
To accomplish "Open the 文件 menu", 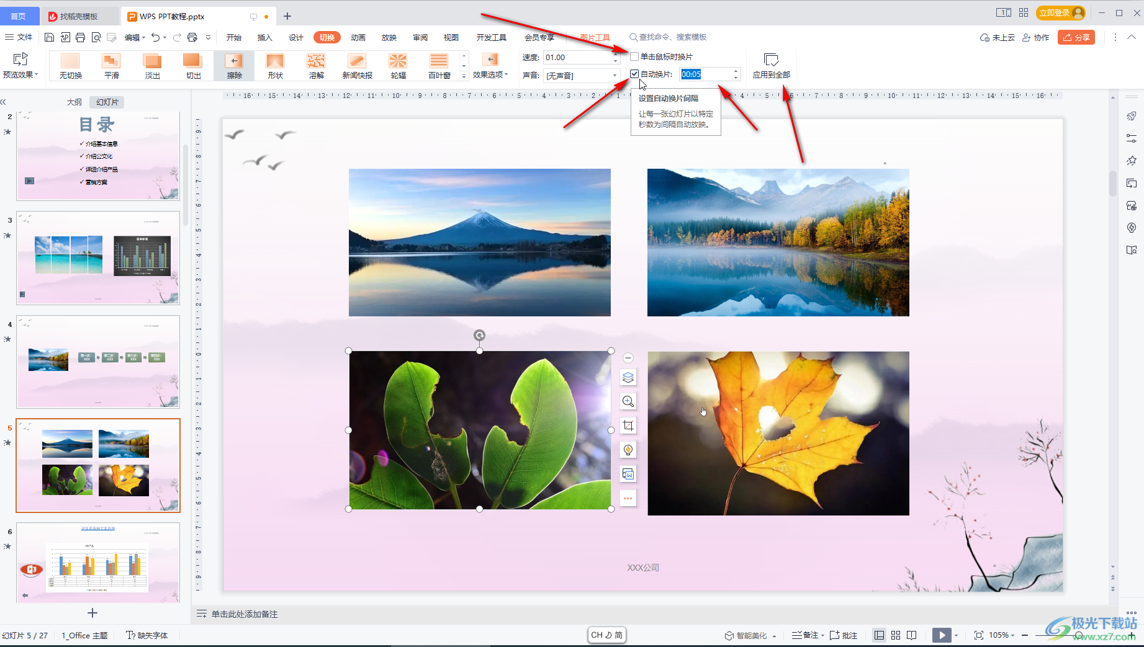I will coord(19,37).
